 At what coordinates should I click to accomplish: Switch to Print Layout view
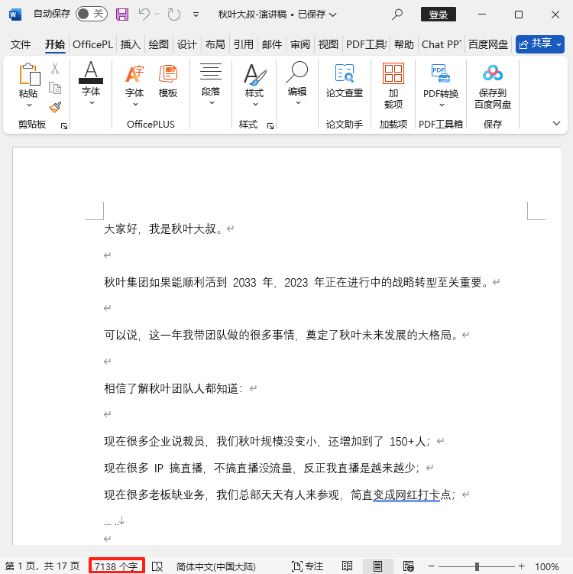[x=377, y=566]
